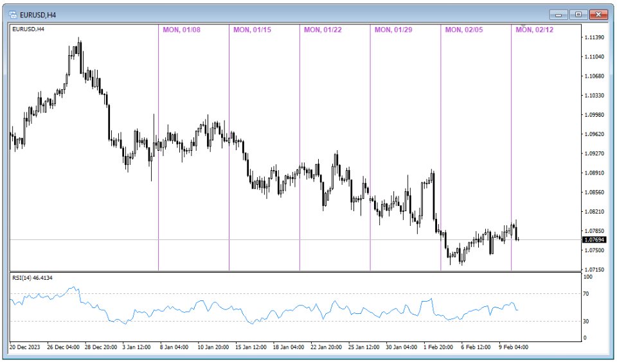Select the MON, 02/05 period separator label
The width and height of the screenshot is (617, 362).
[x=464, y=30]
